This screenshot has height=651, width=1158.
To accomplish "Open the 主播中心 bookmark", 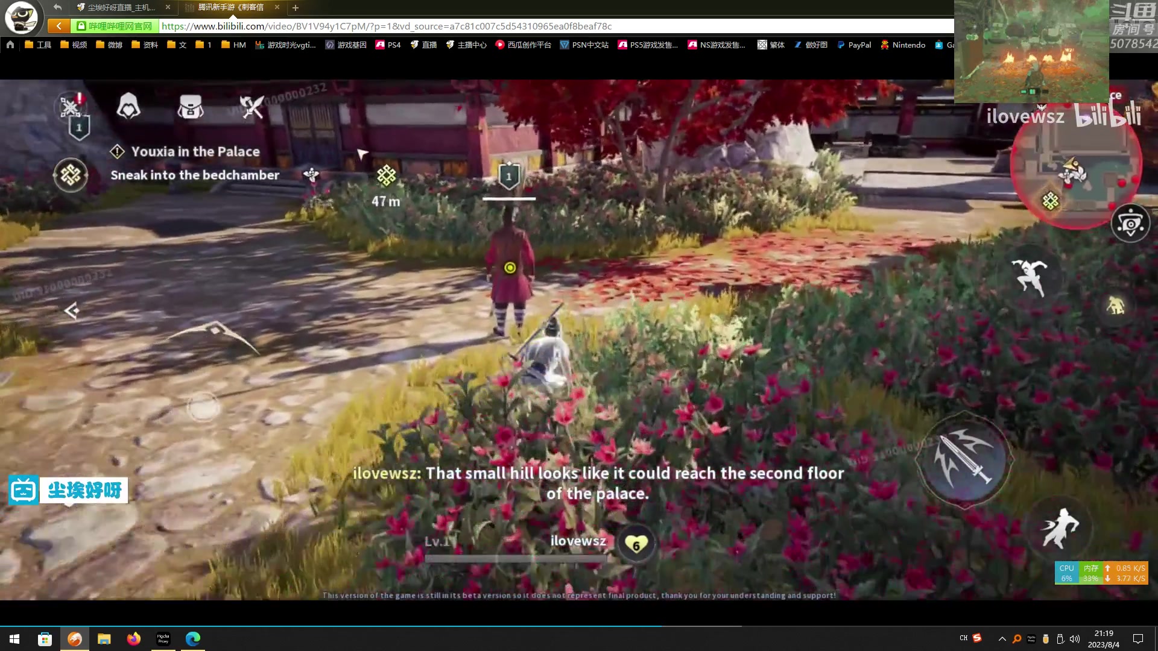I will tap(466, 45).
